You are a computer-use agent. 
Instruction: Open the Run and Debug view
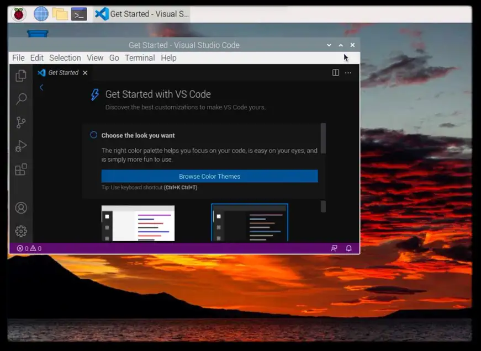pyautogui.click(x=20, y=146)
